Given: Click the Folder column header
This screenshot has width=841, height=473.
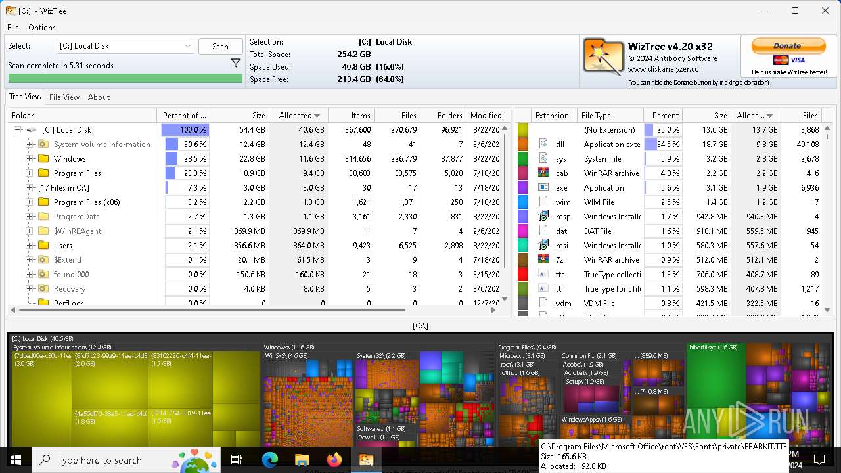Looking at the screenshot, I should 82,115.
